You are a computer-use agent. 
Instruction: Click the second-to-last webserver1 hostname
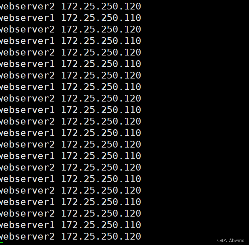[27, 202]
